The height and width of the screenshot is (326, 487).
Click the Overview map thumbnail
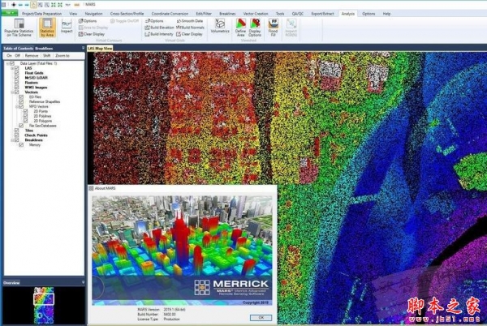44,305
